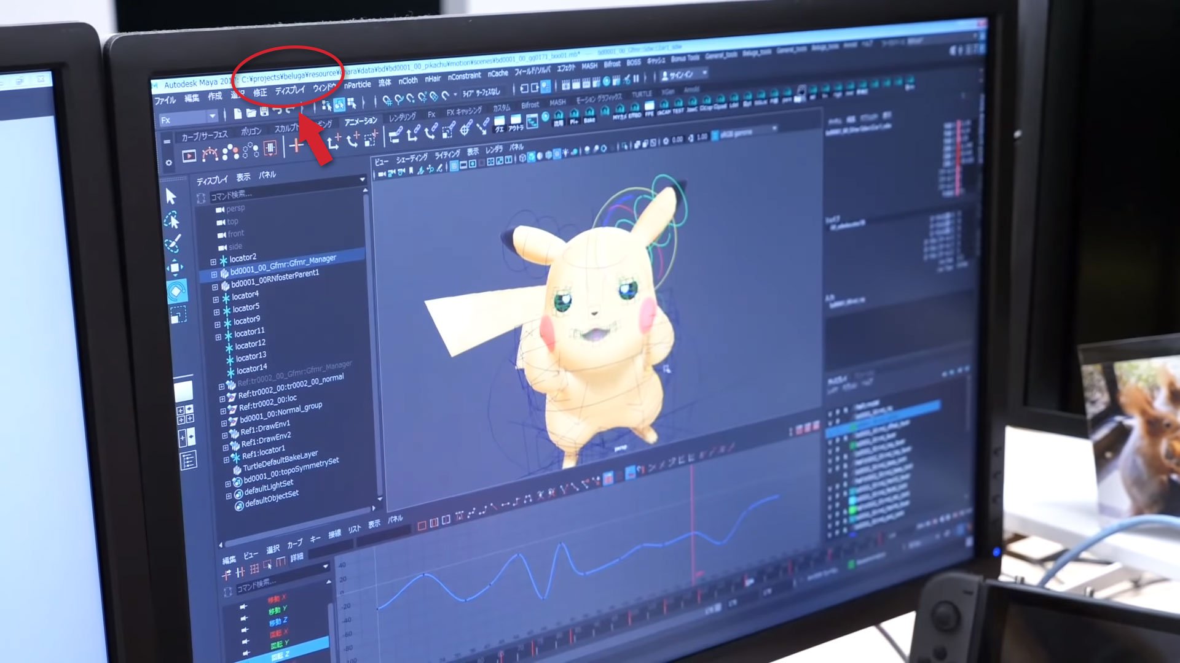Switch to the アニメーション shelf tab
The image size is (1180, 663).
pos(361,122)
